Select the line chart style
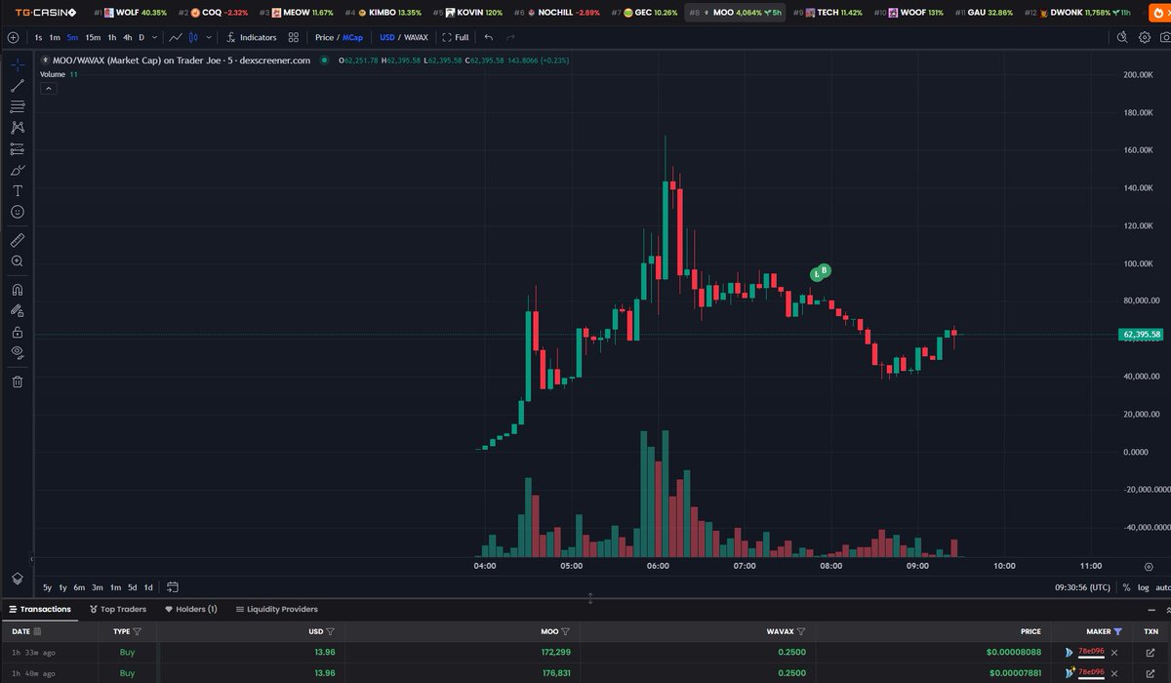 tap(175, 37)
